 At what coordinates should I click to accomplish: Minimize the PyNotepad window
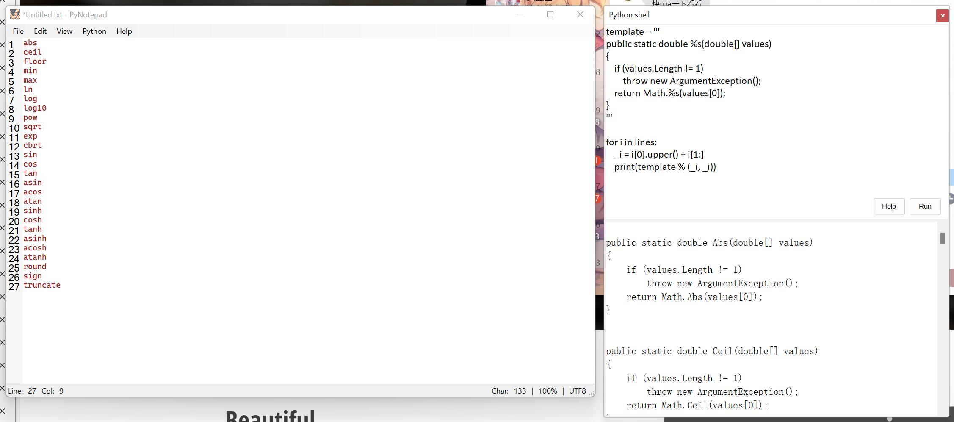tap(521, 14)
